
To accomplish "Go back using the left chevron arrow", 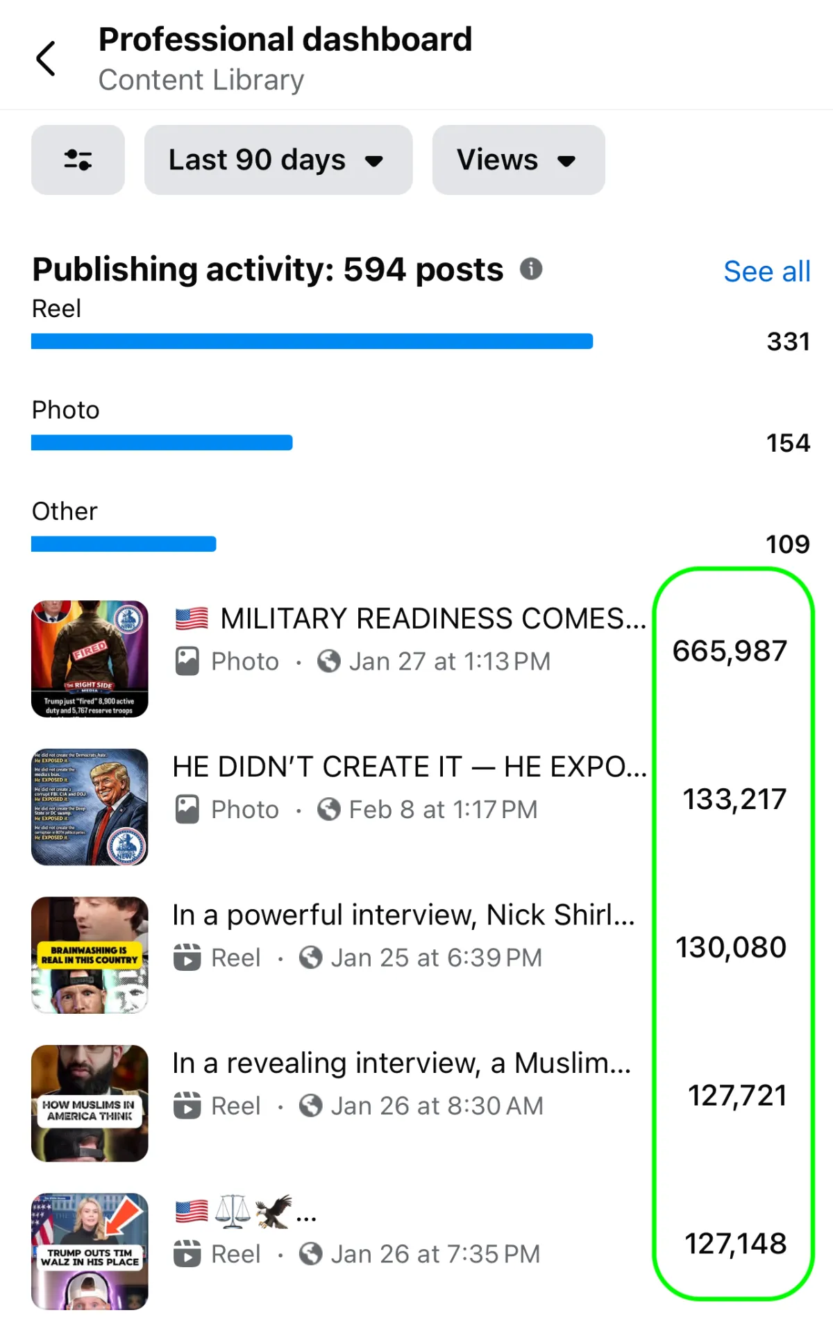I will (x=46, y=58).
